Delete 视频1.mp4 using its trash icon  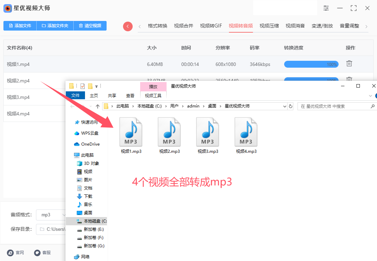pos(349,64)
